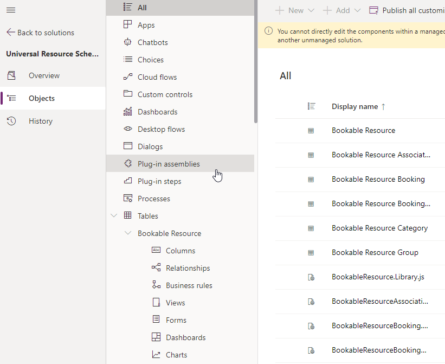
Task: Open Relationships under Bookable Resource
Action: (188, 268)
